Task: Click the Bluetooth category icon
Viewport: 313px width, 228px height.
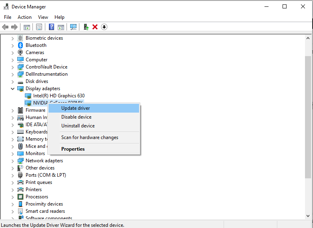Action: 20,45
